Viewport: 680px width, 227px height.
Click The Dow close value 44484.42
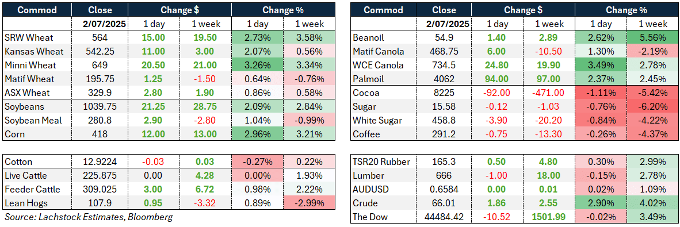pyautogui.click(x=445, y=217)
